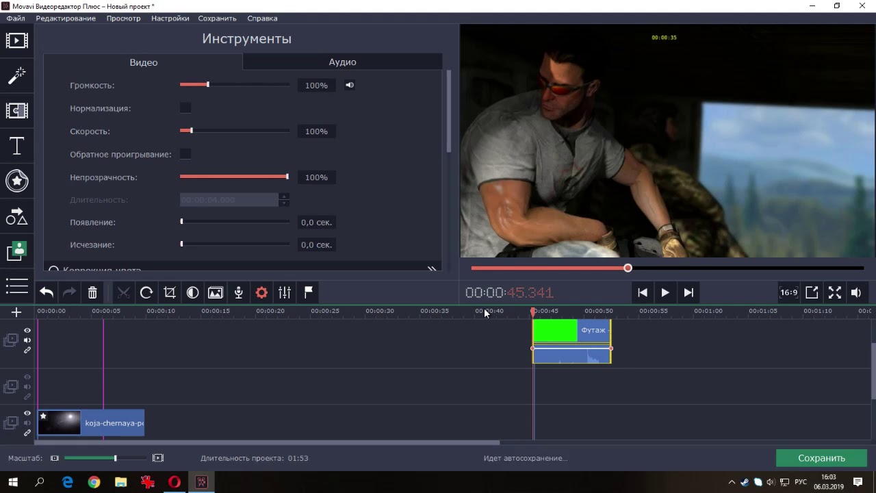Go to previous frame in player
This screenshot has width=876, height=493.
pos(642,292)
